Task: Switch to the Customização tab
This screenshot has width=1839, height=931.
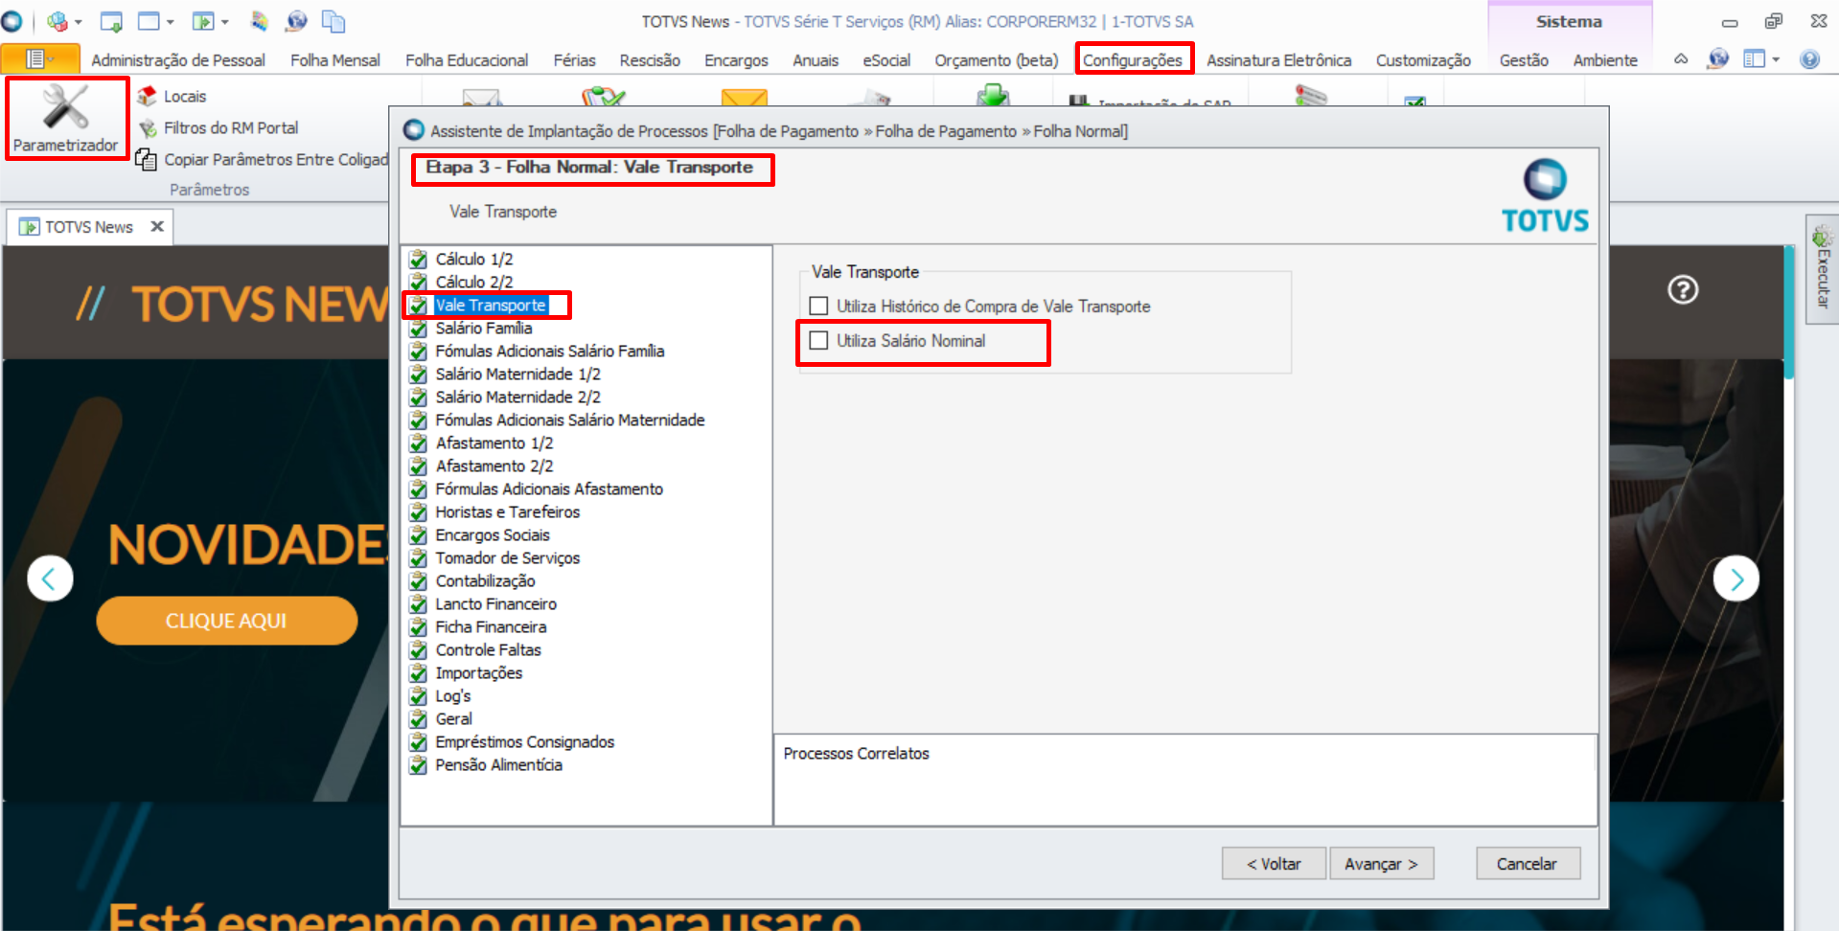Action: pos(1423,60)
